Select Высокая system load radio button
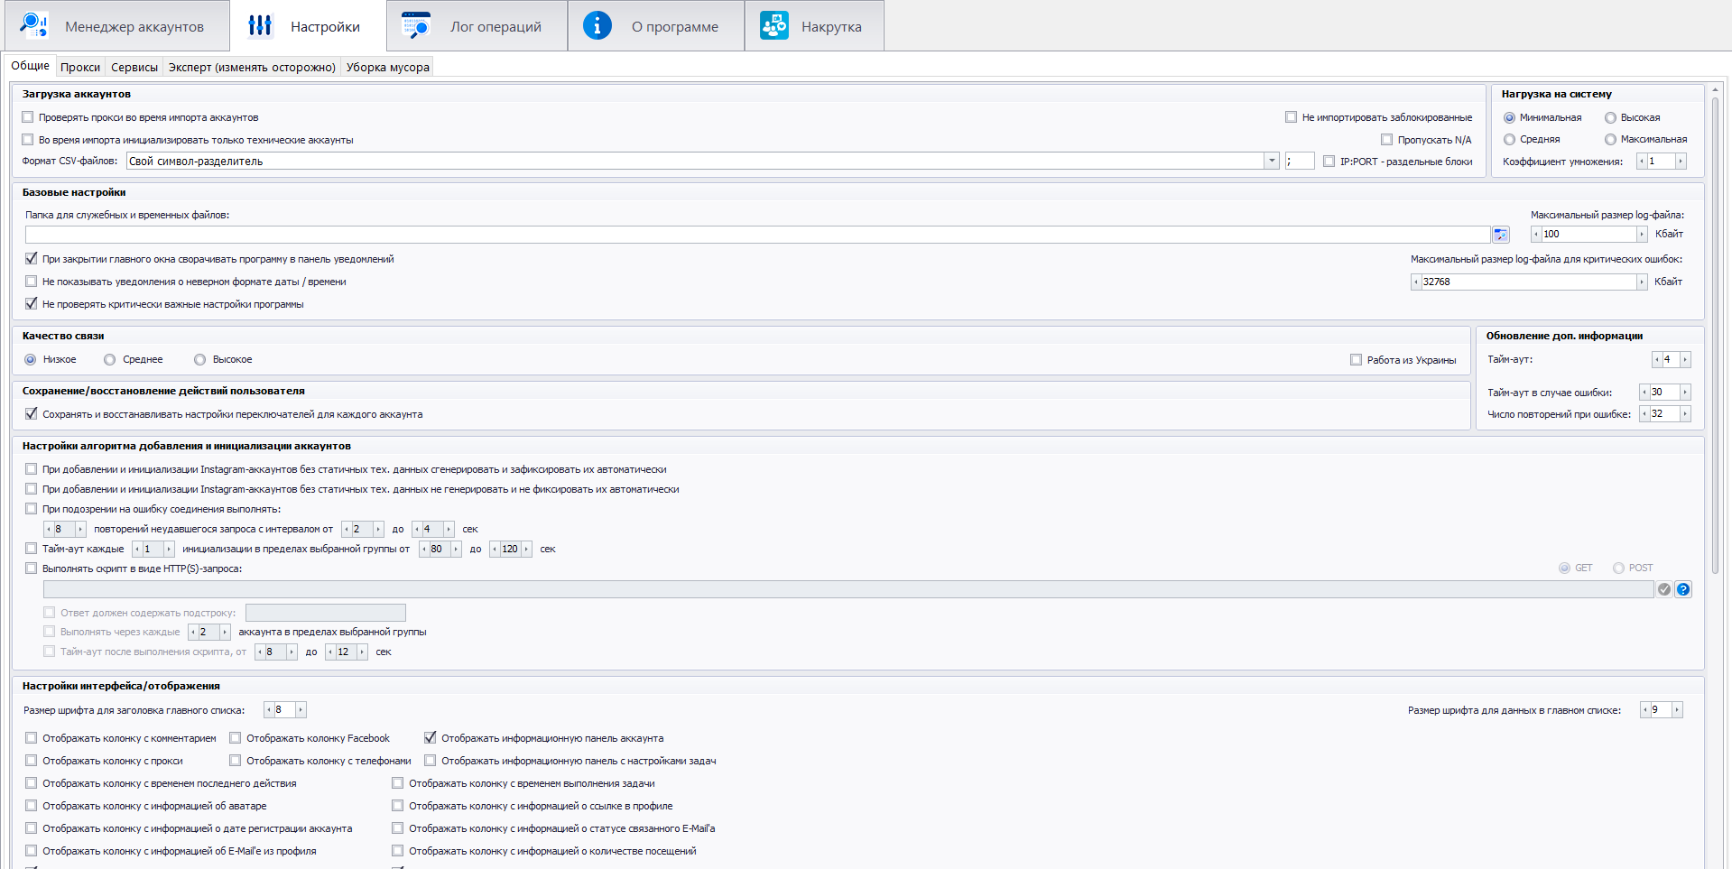1732x869 pixels. click(x=1610, y=117)
